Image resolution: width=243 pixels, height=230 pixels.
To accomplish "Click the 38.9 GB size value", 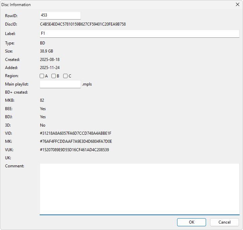I will (46, 51).
